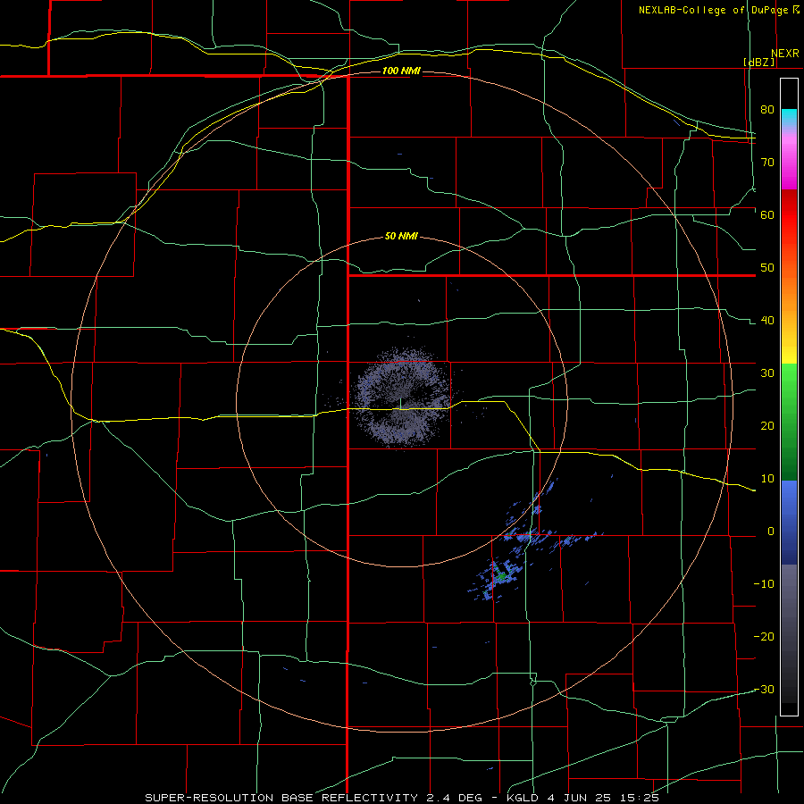Click the Super-Resolution Base Reflectivity caption

click(402, 798)
